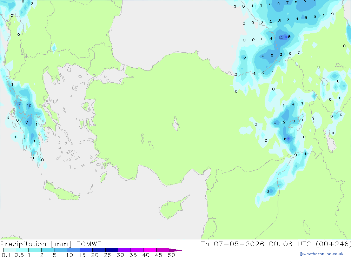Click the weatheronline.co.uk copyright link
The image size is (351, 257).
point(322,254)
